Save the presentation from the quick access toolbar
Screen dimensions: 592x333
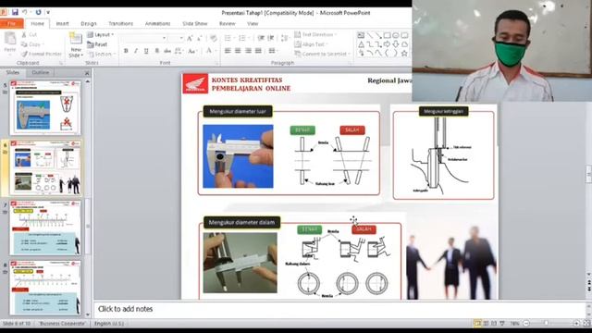15,12
